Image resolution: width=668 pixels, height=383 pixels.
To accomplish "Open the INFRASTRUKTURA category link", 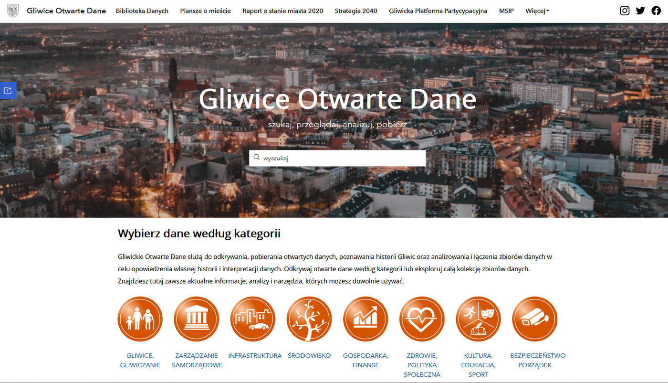I will [x=255, y=356].
